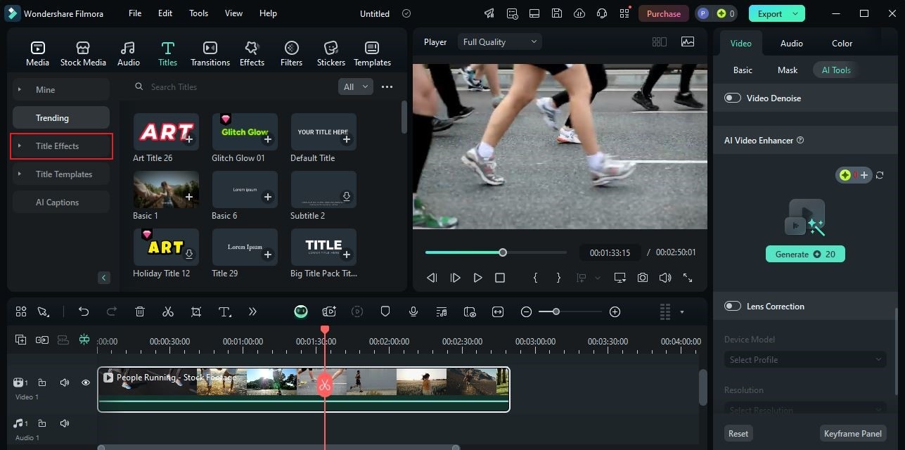Open the Export options arrow
Screen dimensions: 905x450
coord(795,13)
